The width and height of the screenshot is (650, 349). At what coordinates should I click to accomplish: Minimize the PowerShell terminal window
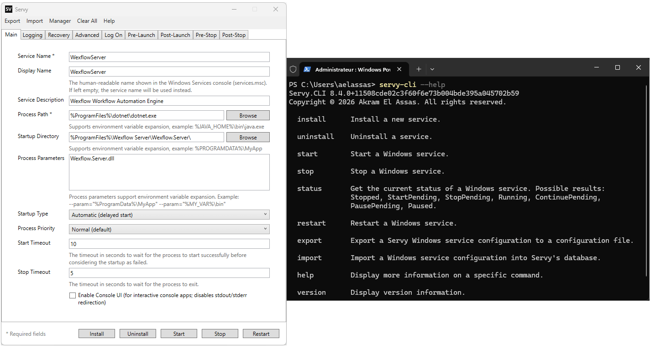click(x=597, y=67)
